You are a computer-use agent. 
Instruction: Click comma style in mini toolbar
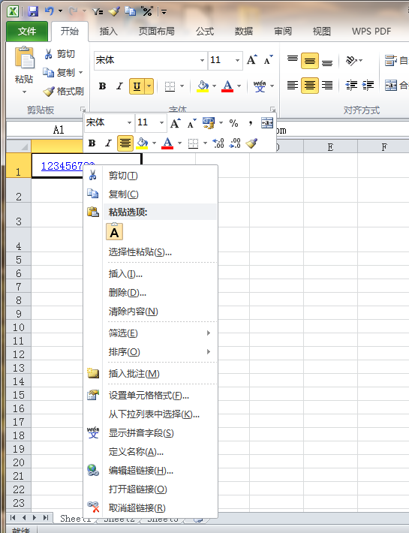[x=251, y=123]
